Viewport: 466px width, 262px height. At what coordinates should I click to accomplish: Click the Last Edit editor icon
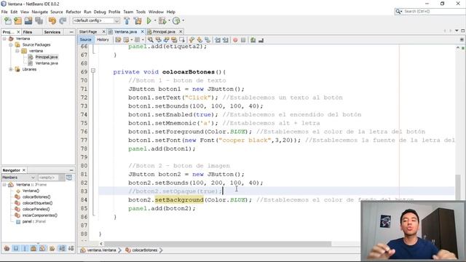point(118,40)
